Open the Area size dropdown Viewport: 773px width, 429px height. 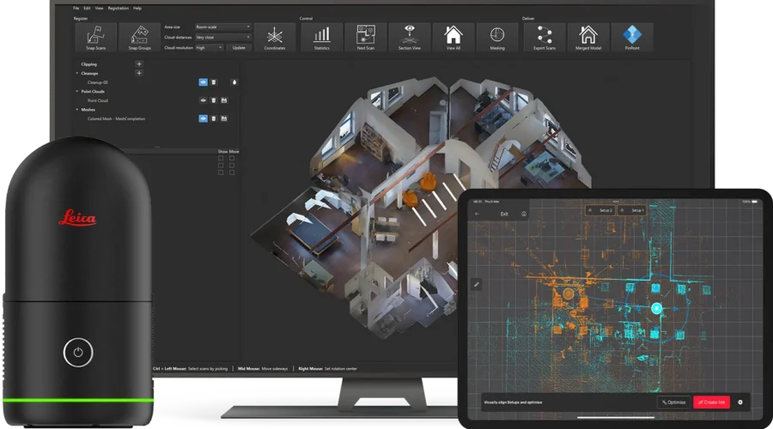tap(222, 27)
